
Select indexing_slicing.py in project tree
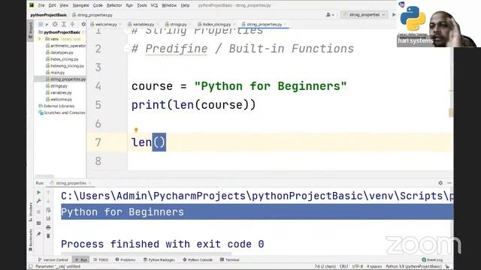point(65,66)
